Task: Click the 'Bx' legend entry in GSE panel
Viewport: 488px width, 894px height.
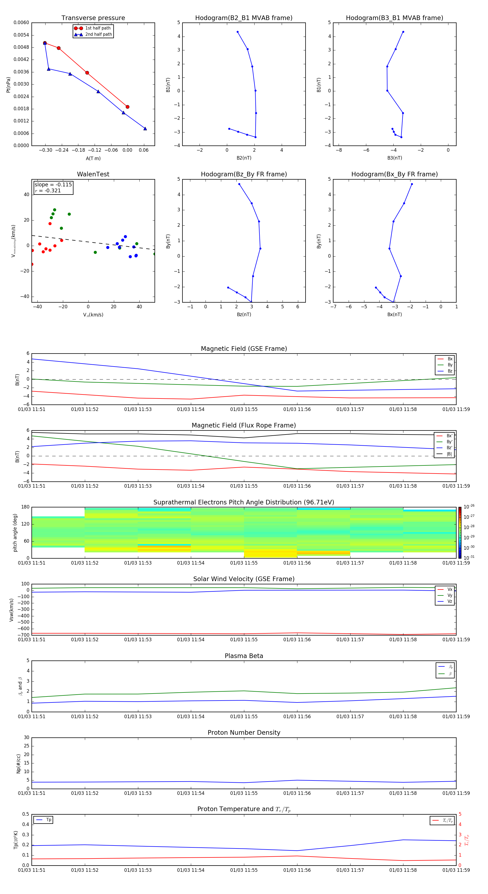Action: (x=445, y=359)
